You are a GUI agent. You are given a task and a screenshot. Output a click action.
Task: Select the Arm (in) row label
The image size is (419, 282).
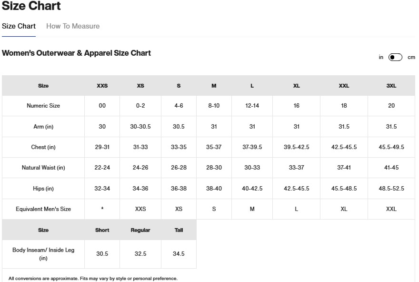coord(43,127)
